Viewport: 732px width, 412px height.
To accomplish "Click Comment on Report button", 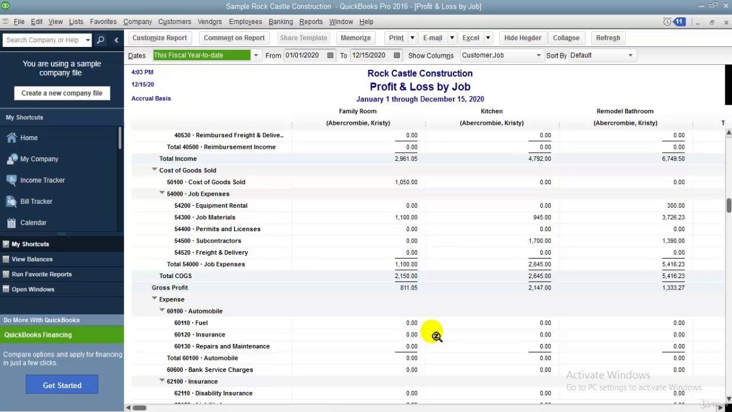I will pos(234,38).
